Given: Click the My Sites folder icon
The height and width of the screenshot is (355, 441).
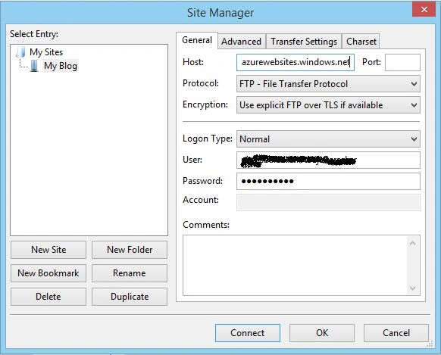Looking at the screenshot, I should tap(20, 52).
